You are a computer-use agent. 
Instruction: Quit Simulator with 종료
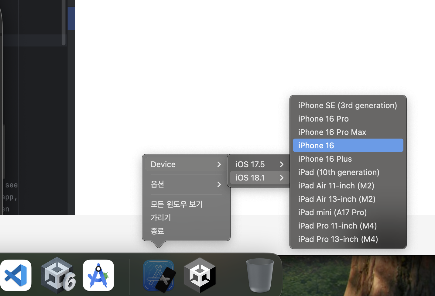(186, 231)
